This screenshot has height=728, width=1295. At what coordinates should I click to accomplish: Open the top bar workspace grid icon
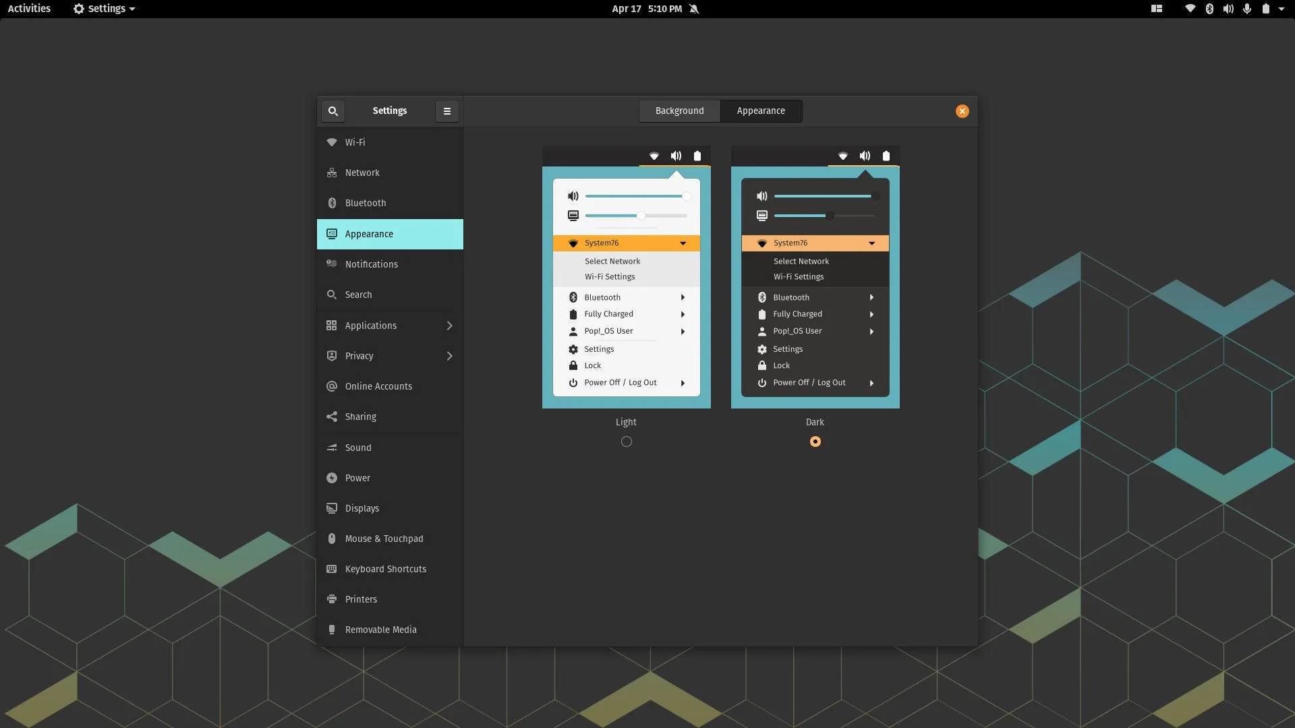tap(1157, 9)
